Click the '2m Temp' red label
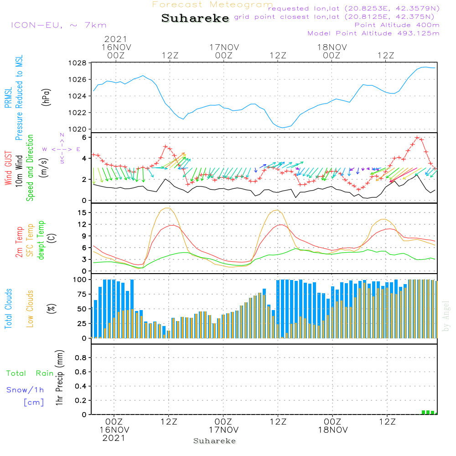The height and width of the screenshot is (456, 456). [19, 242]
